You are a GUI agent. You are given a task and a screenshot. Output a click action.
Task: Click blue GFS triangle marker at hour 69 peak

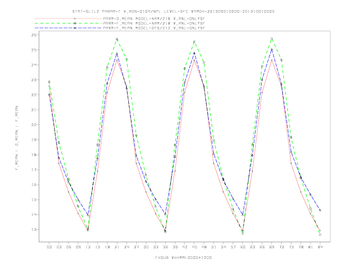pos(271,49)
